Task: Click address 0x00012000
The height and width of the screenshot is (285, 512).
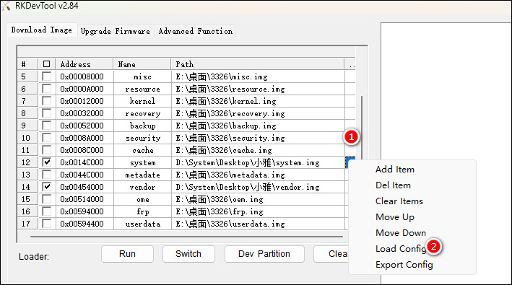Action: [82, 101]
